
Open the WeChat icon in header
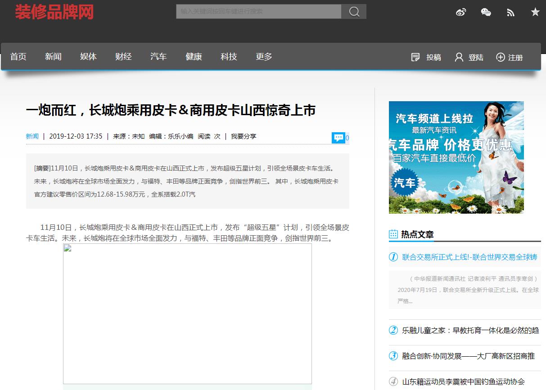[x=486, y=12]
